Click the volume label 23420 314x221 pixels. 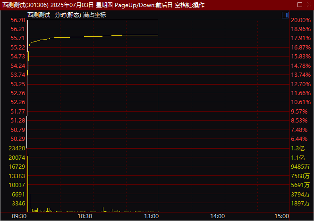click(x=17, y=148)
